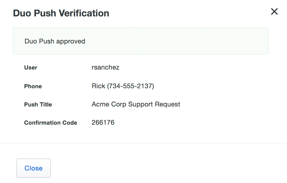Screen dimensions: 287x183
Task: Select the confirmation code 266176
Action: coord(103,122)
